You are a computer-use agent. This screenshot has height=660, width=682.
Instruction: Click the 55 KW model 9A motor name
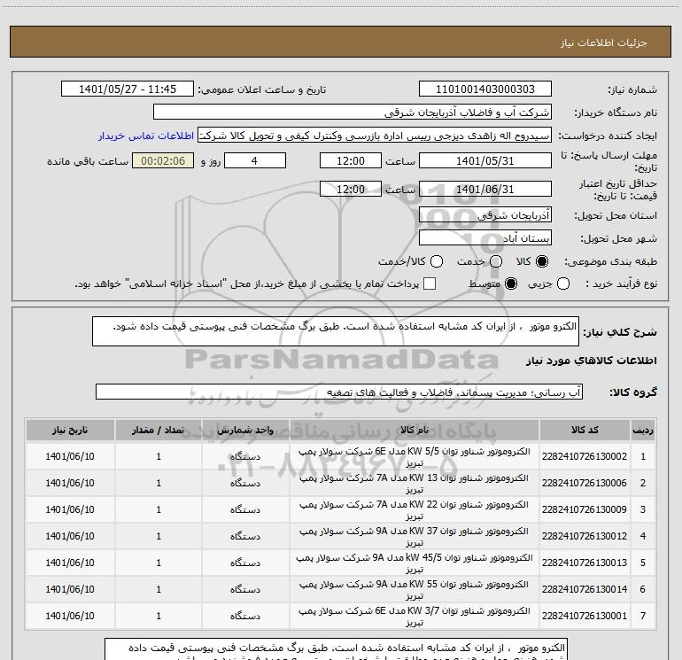[415, 589]
